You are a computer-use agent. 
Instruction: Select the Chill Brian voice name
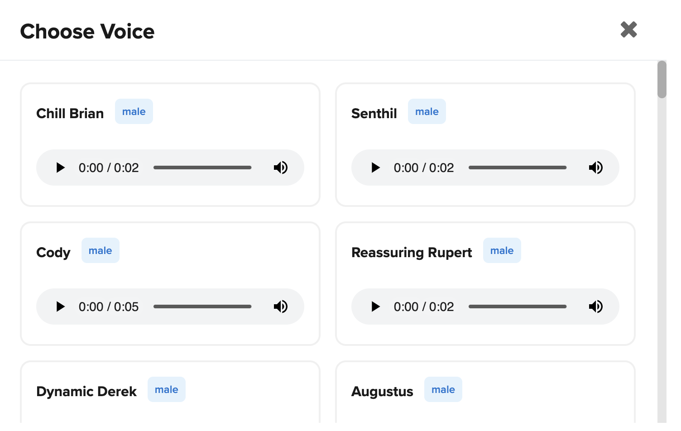pos(70,114)
